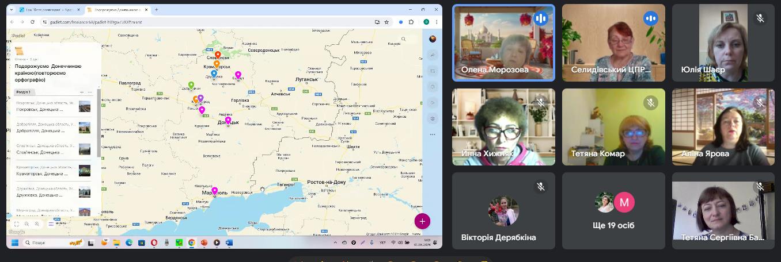Click the browser back arrow

[x=13, y=22]
